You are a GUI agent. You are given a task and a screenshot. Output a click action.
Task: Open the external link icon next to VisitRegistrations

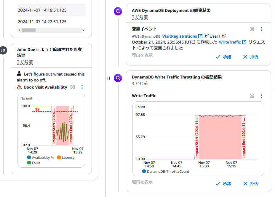coord(200,36)
